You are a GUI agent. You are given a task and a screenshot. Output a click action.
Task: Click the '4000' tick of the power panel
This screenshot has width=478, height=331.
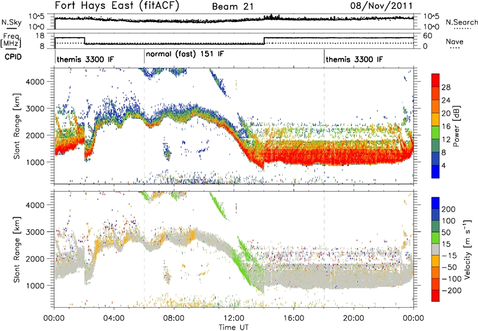(x=35, y=82)
